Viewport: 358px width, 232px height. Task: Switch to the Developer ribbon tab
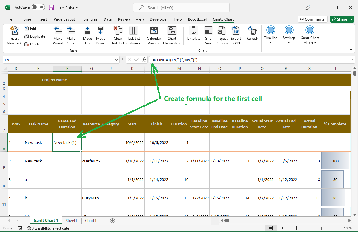159,19
